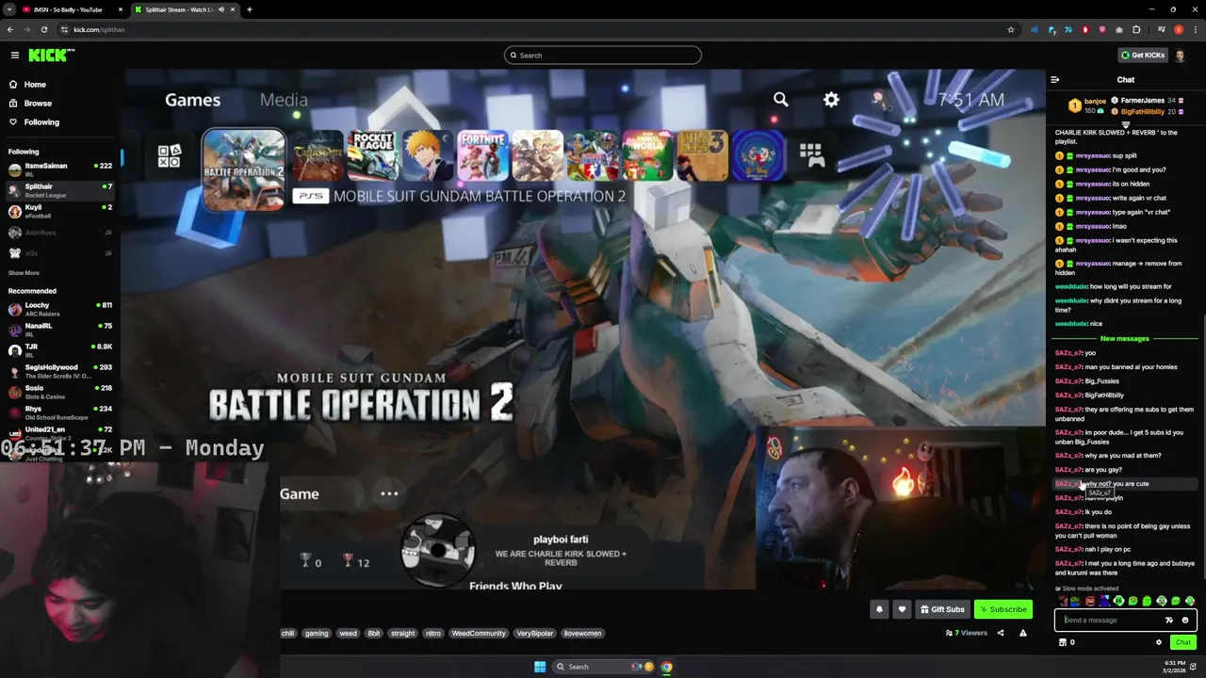Switch to the JMSN YouTube tab

72,9
